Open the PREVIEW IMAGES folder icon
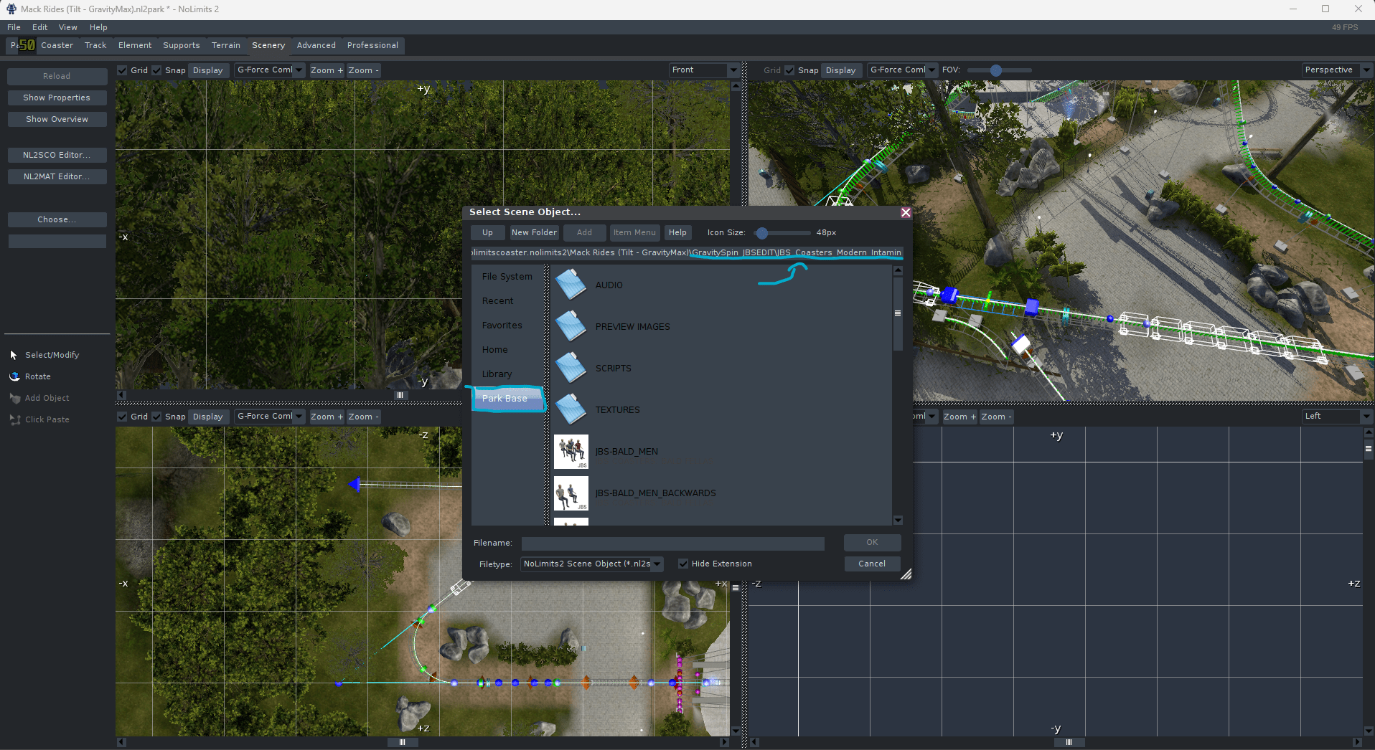 [x=571, y=326]
